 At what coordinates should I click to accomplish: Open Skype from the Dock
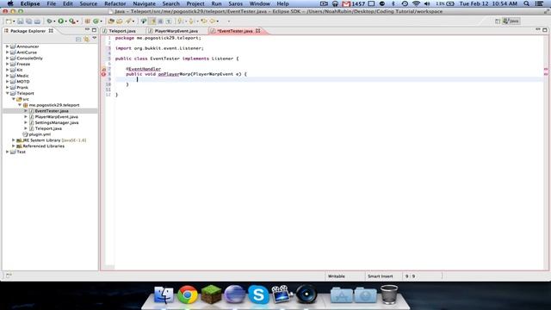tap(258, 294)
